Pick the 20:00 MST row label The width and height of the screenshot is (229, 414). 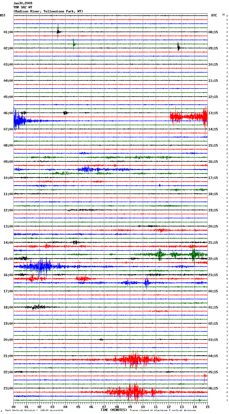pos(8,340)
